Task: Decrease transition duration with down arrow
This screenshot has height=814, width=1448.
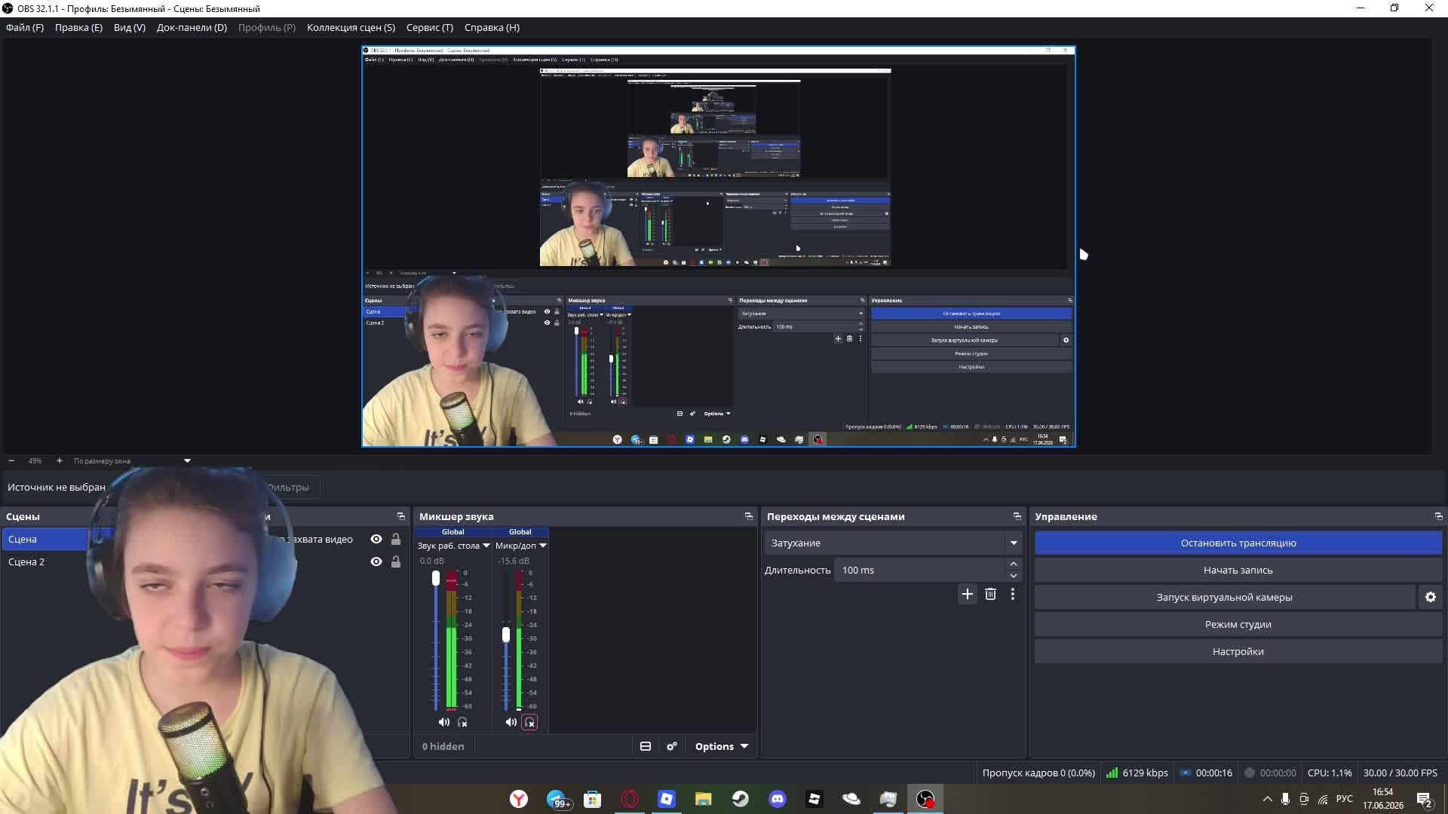Action: (1014, 576)
